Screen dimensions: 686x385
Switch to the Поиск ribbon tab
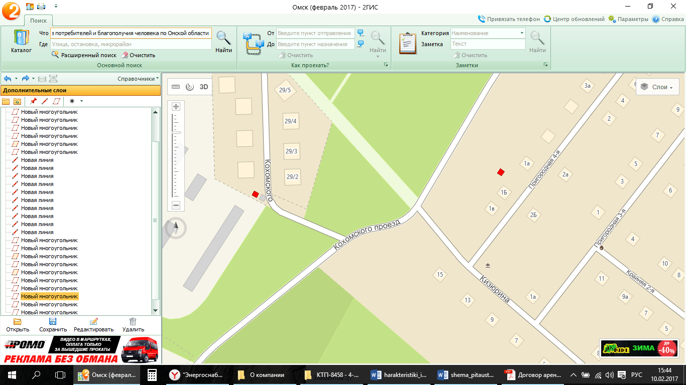[x=38, y=21]
